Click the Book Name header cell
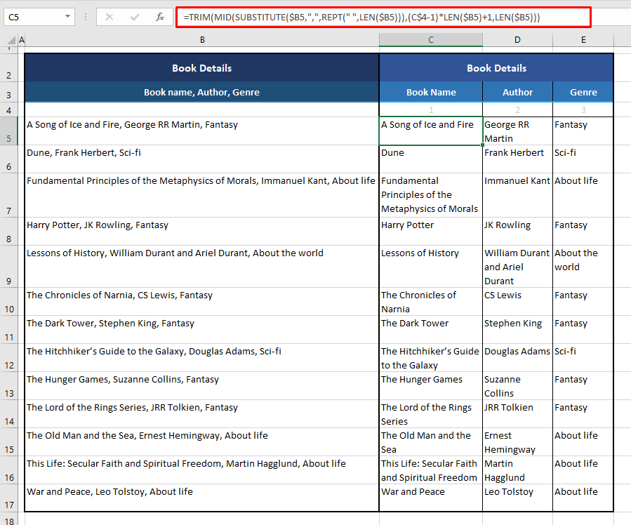This screenshot has width=631, height=525. click(430, 92)
